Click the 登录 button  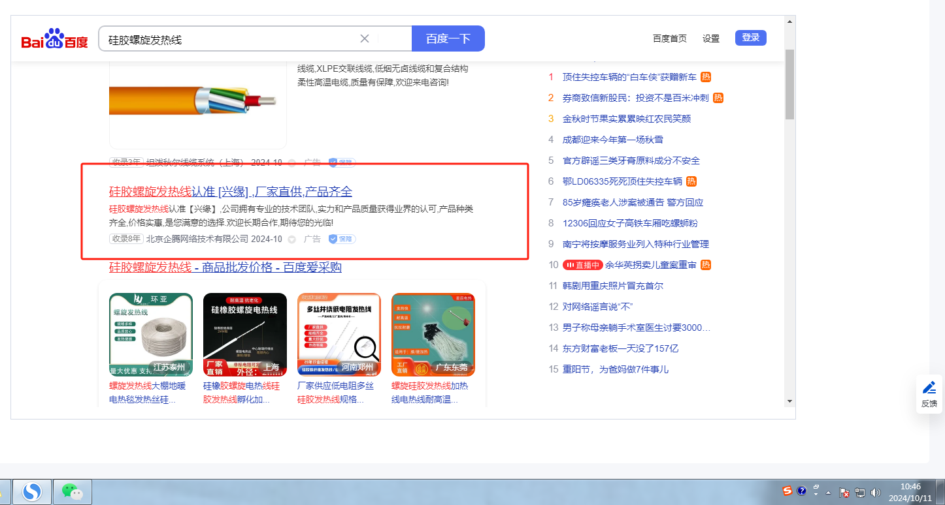pyautogui.click(x=751, y=38)
